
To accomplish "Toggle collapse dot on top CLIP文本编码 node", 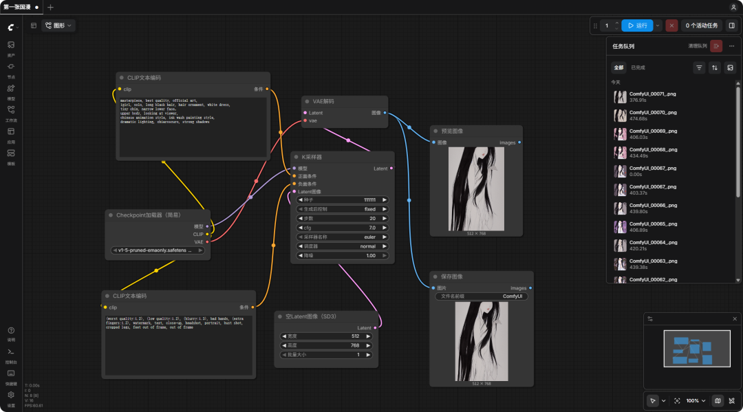I will 121,78.
